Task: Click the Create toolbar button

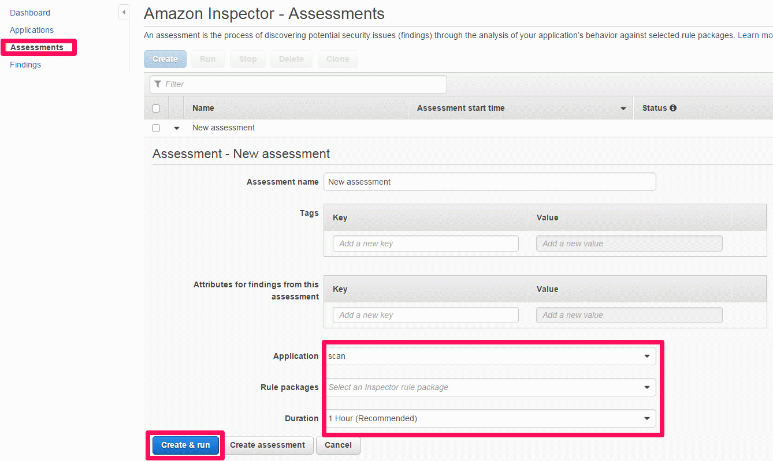Action: (x=165, y=59)
